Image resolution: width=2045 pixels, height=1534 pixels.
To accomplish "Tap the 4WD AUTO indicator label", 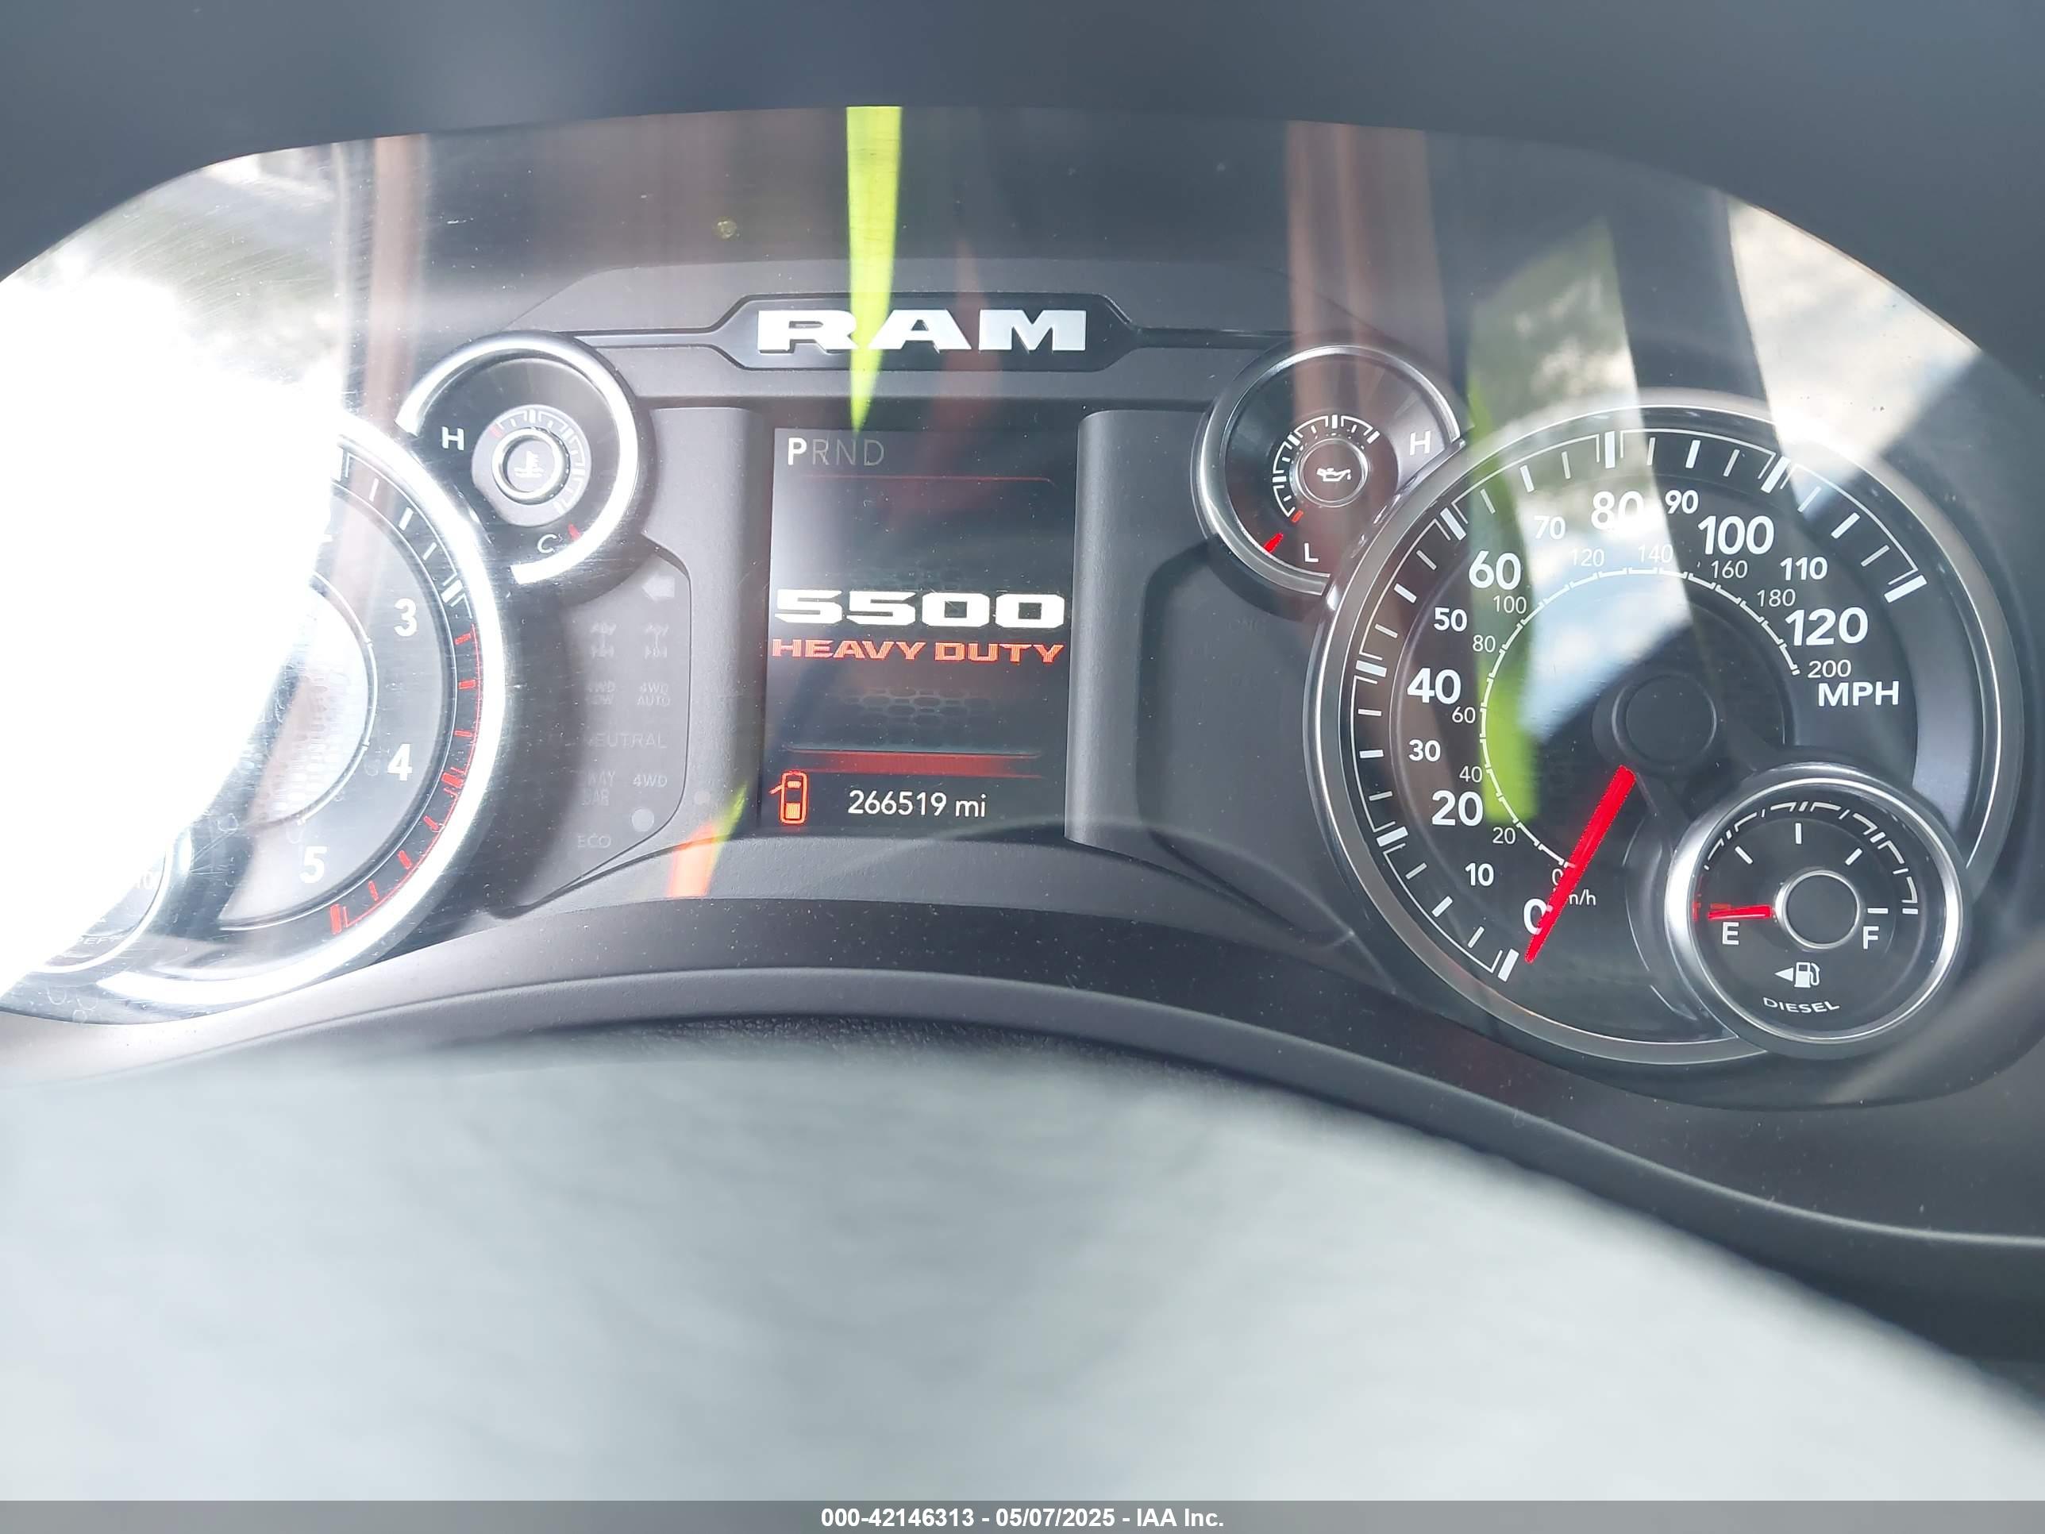I will (653, 695).
